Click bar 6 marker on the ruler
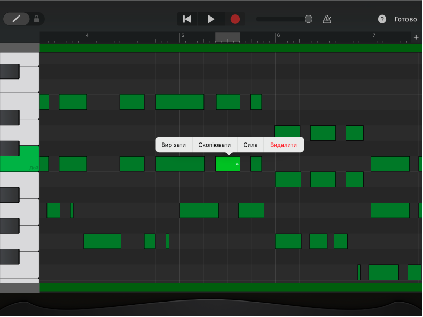 tap(278, 35)
